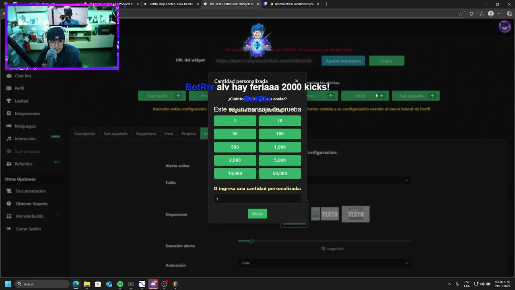Viewport: 515px width, 290px height.
Task: Select image-left TEXTO layout in Disposición
Action: [x=325, y=214]
